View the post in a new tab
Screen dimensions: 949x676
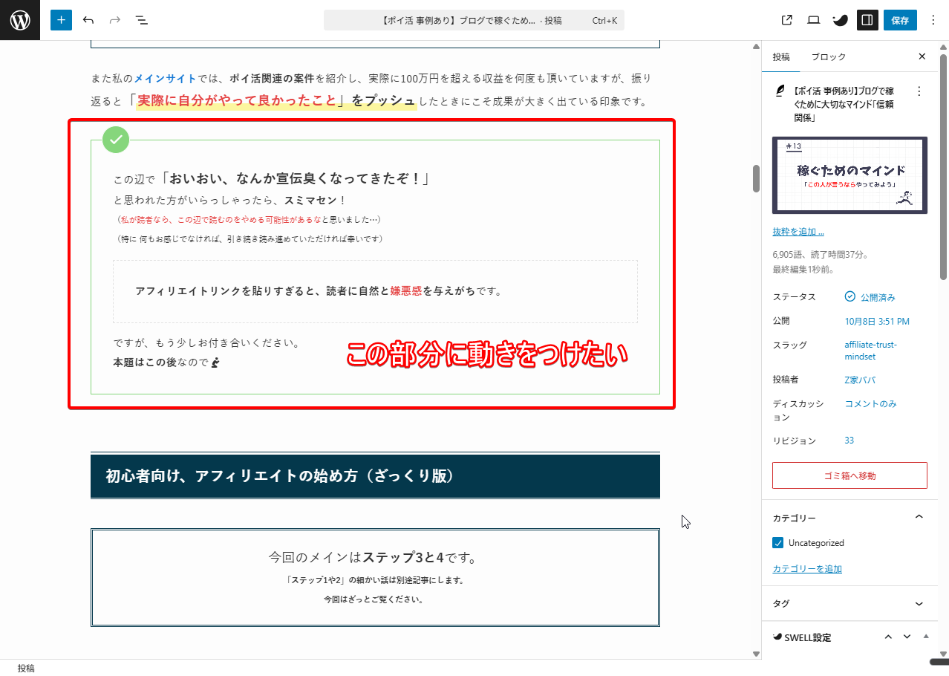787,20
